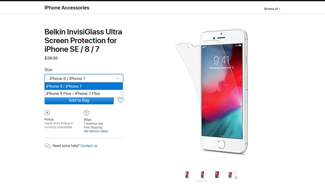The width and height of the screenshot is (325, 185).
Task: Add item to favorites with heart icon
Action: click(120, 100)
